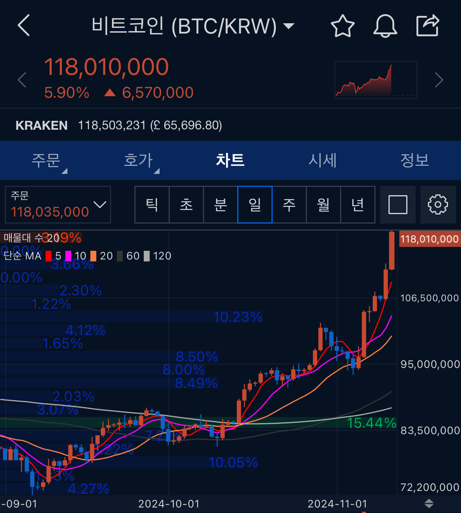Click the 10.23% volume profile label
Screen dimensions: 461x513
tap(238, 317)
